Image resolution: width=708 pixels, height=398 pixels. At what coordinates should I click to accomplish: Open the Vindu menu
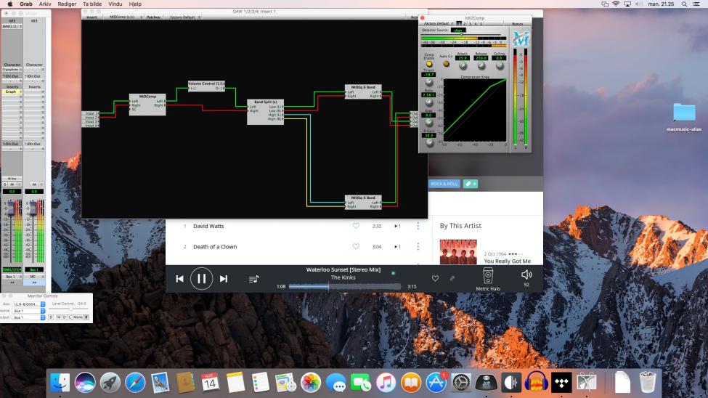point(115,4)
